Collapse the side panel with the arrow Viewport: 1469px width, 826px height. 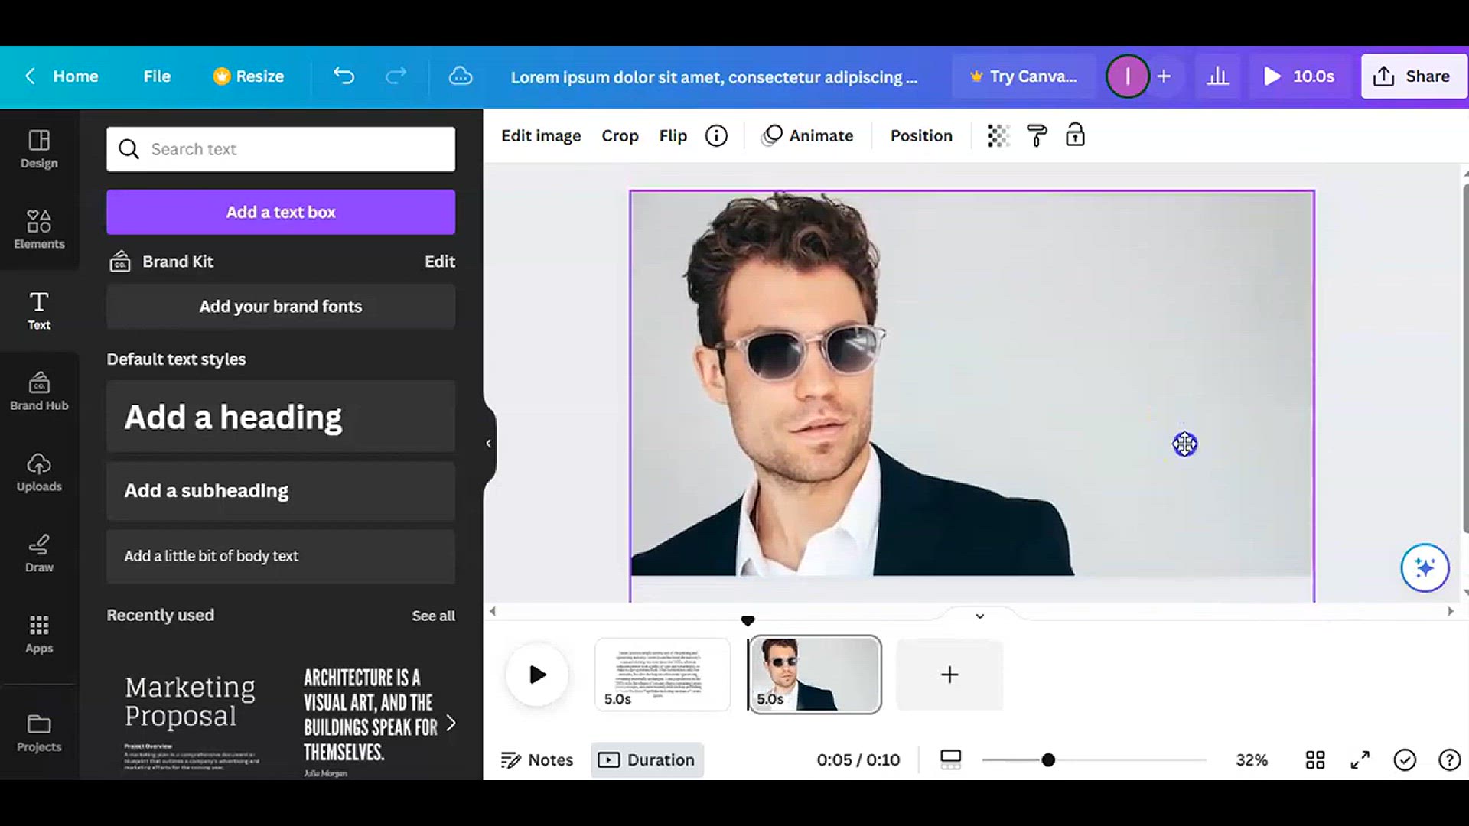488,443
